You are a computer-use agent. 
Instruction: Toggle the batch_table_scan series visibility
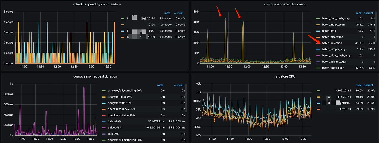coord(333,68)
